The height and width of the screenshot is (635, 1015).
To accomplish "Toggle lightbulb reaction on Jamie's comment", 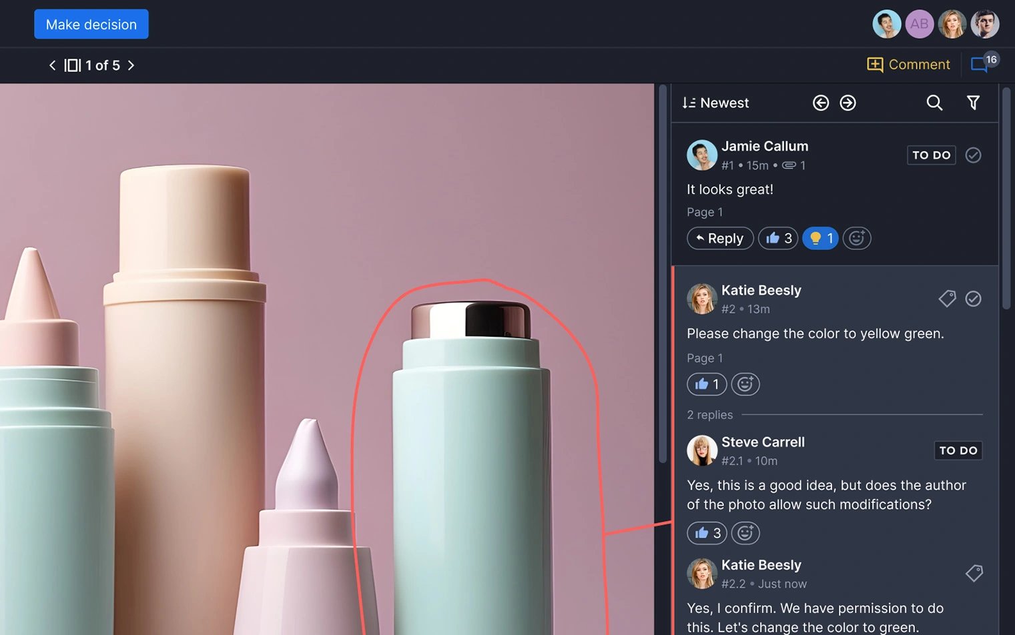I will click(820, 238).
